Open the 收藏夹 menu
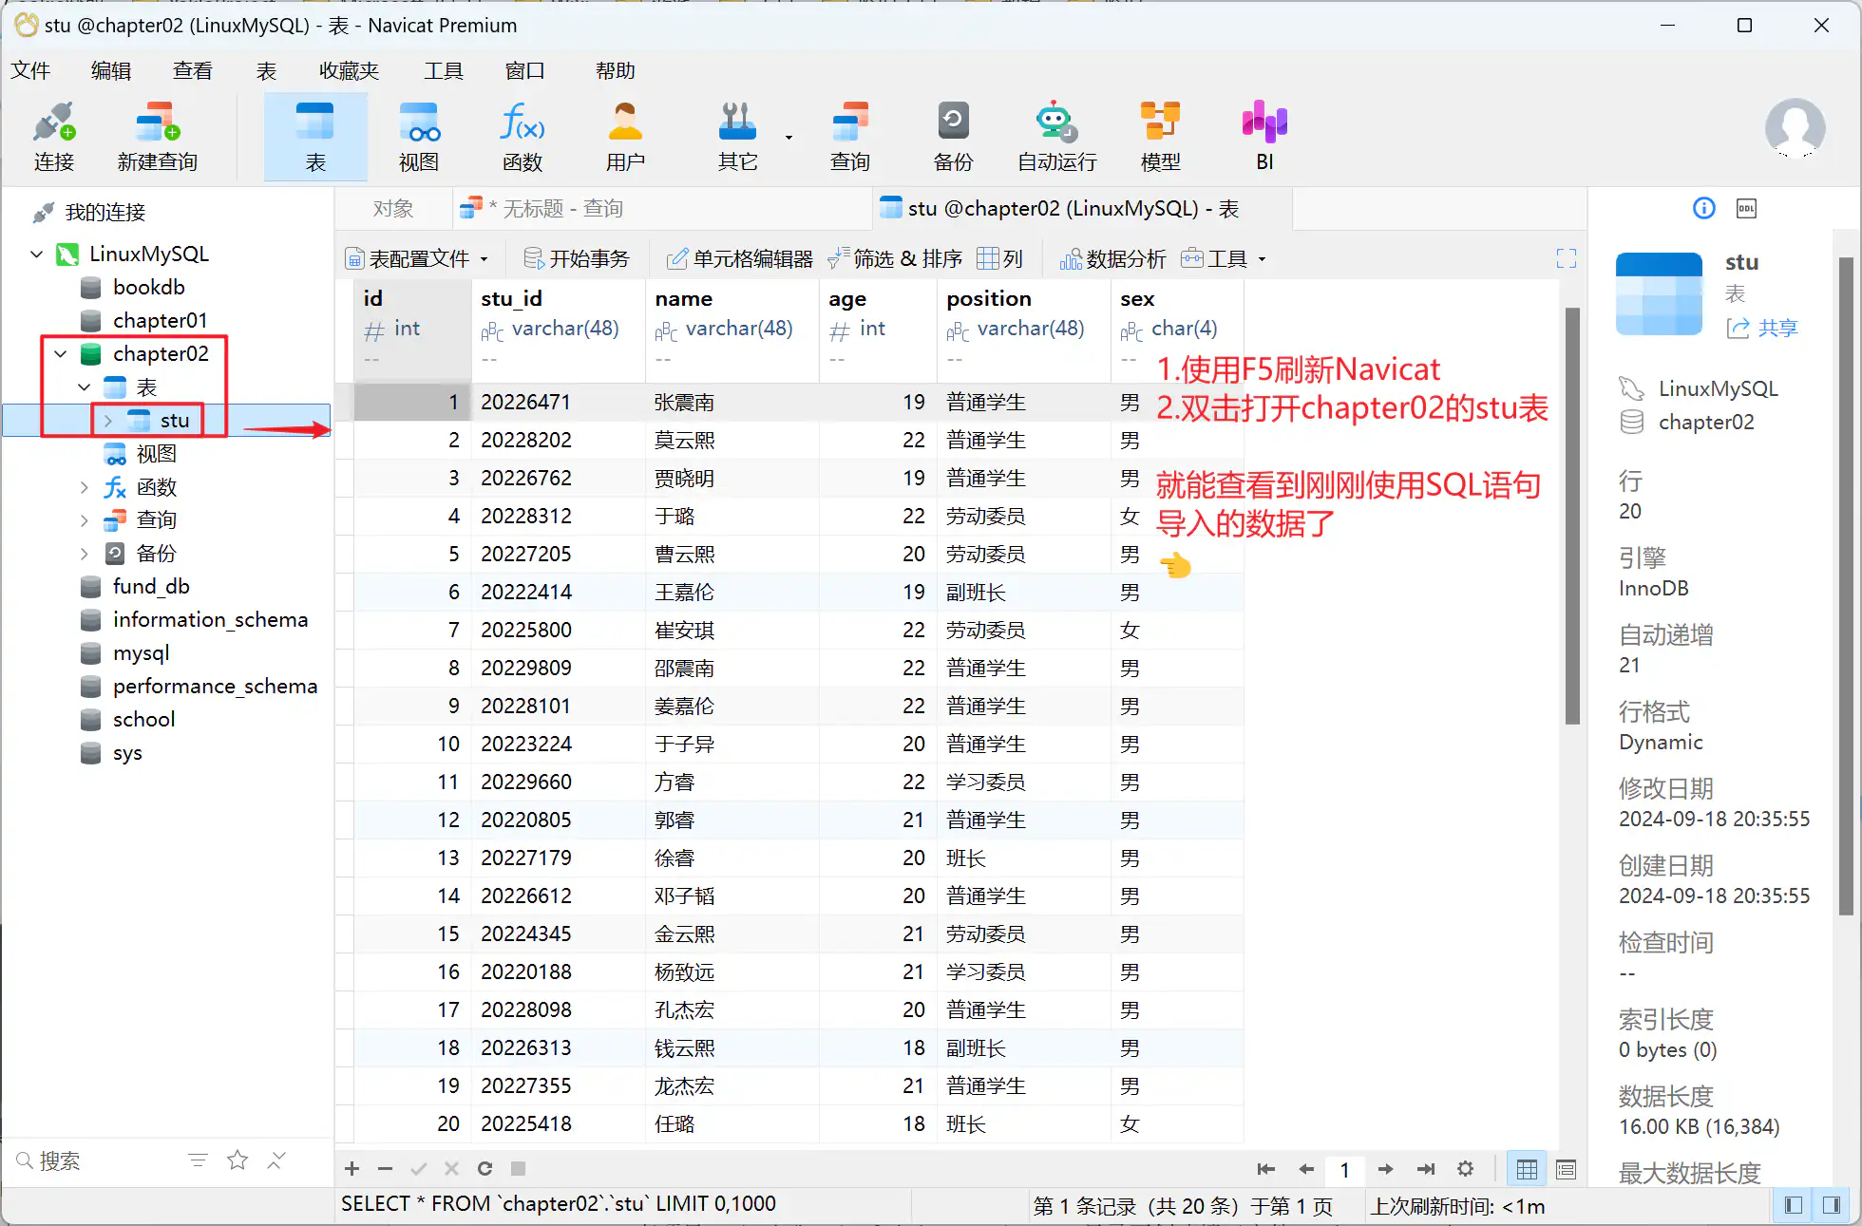 click(x=349, y=71)
